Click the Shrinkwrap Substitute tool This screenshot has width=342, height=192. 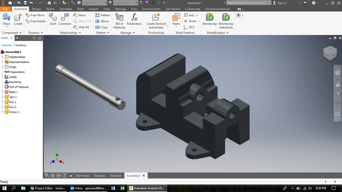226,21
